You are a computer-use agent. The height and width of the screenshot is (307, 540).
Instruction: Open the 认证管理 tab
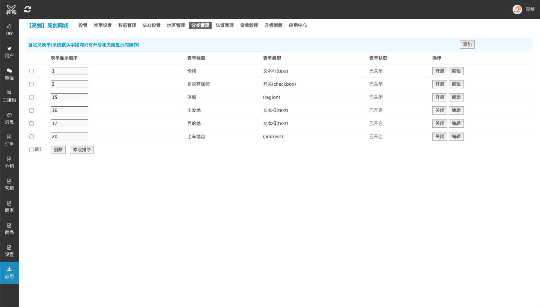(225, 25)
